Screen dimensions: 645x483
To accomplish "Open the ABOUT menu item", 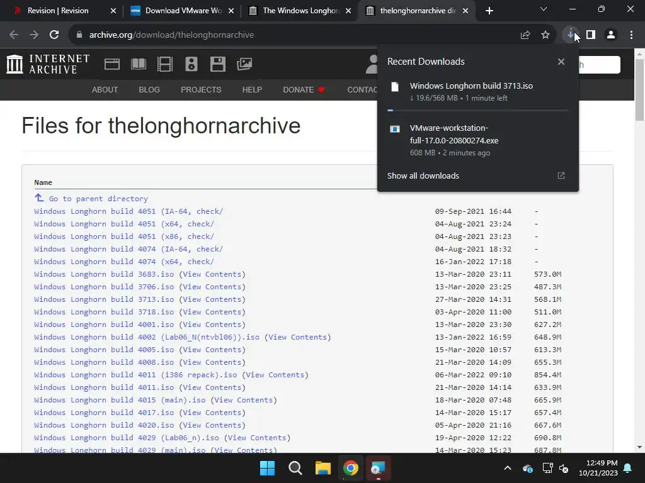I will tap(105, 89).
